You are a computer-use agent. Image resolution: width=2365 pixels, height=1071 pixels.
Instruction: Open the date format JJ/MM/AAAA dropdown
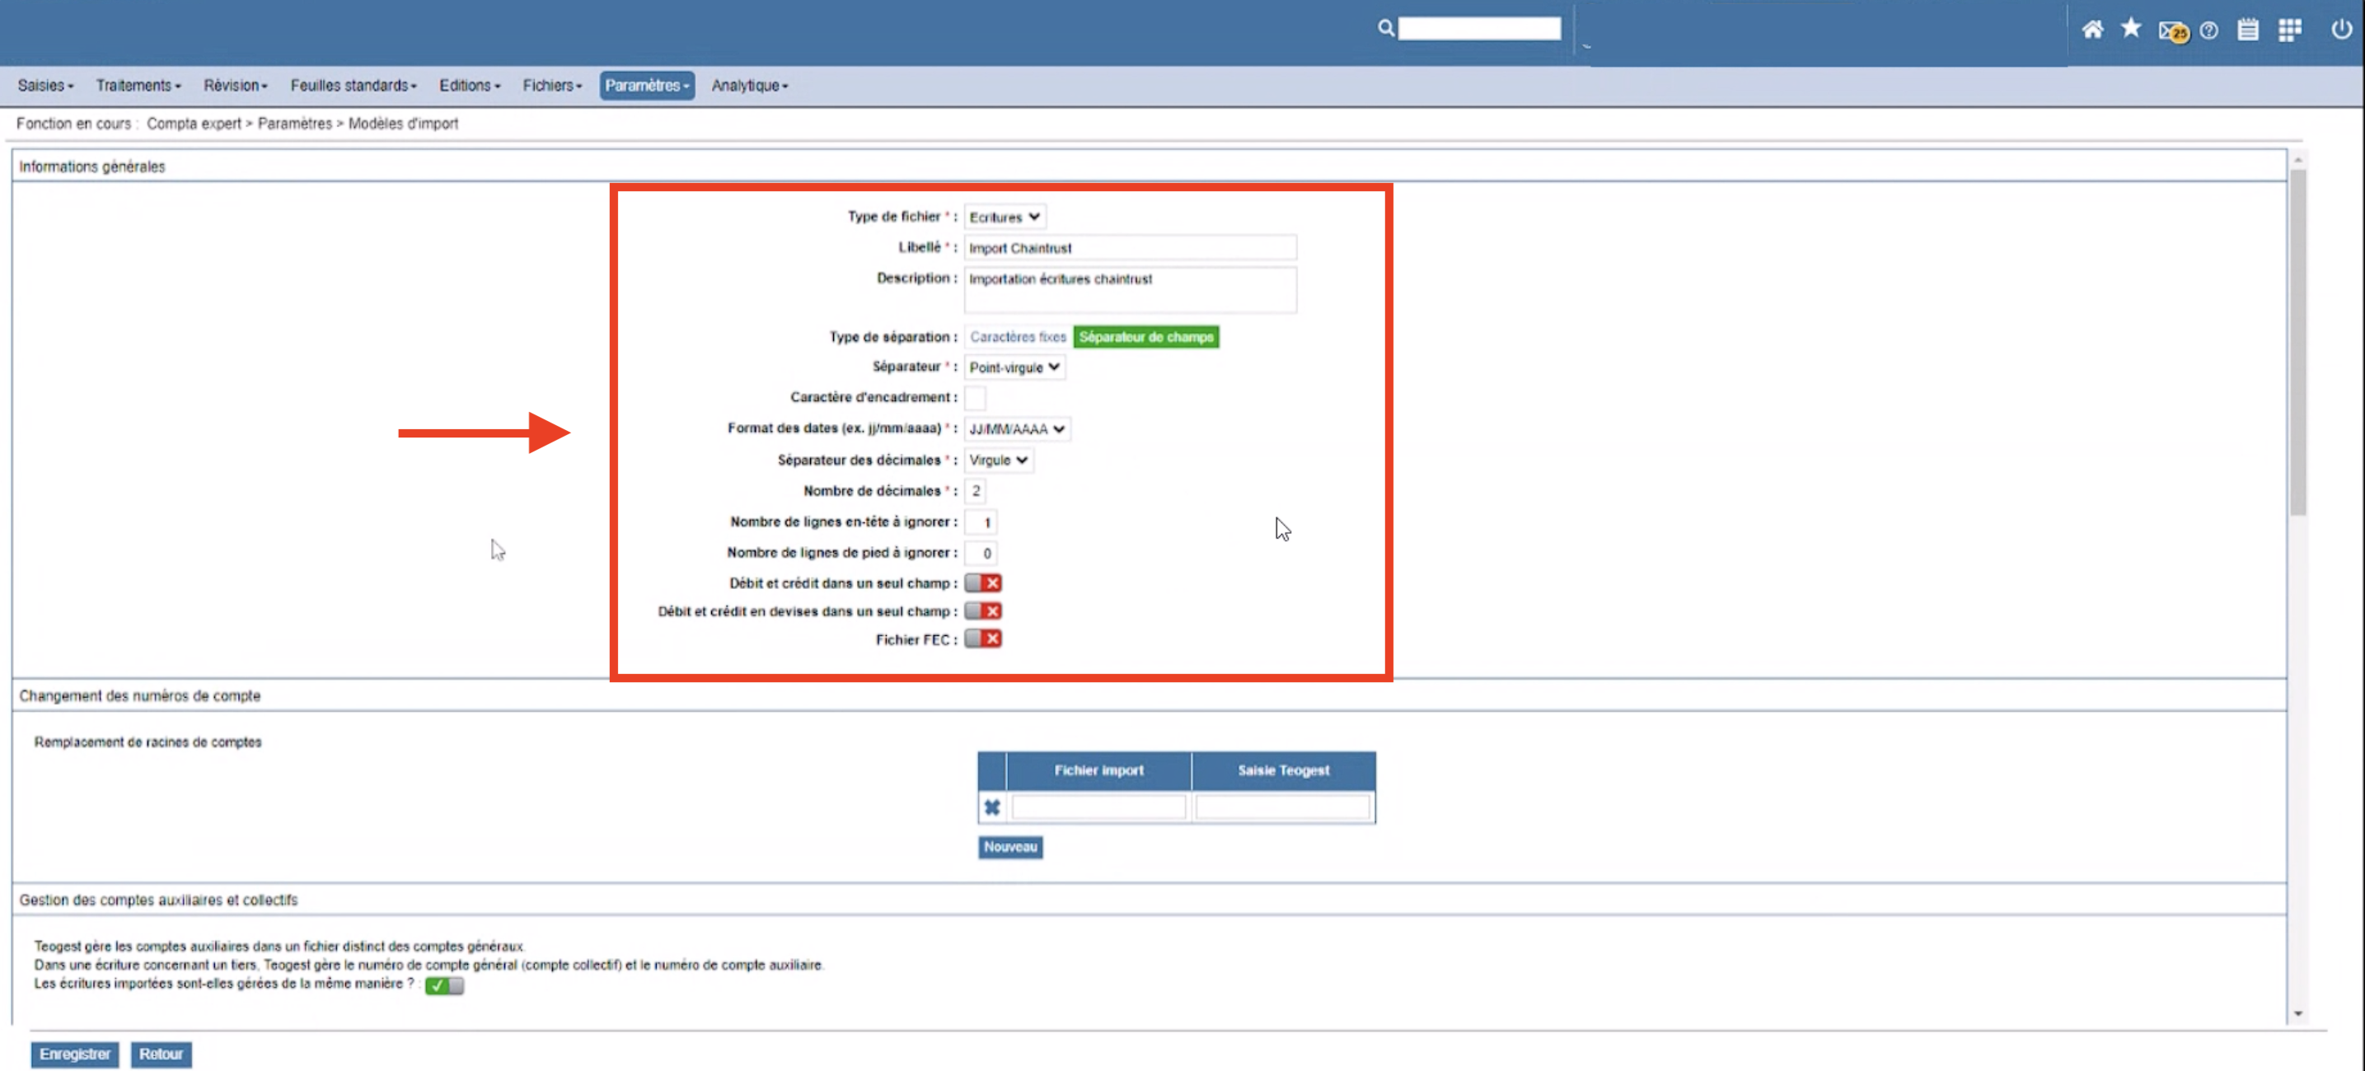click(1017, 428)
